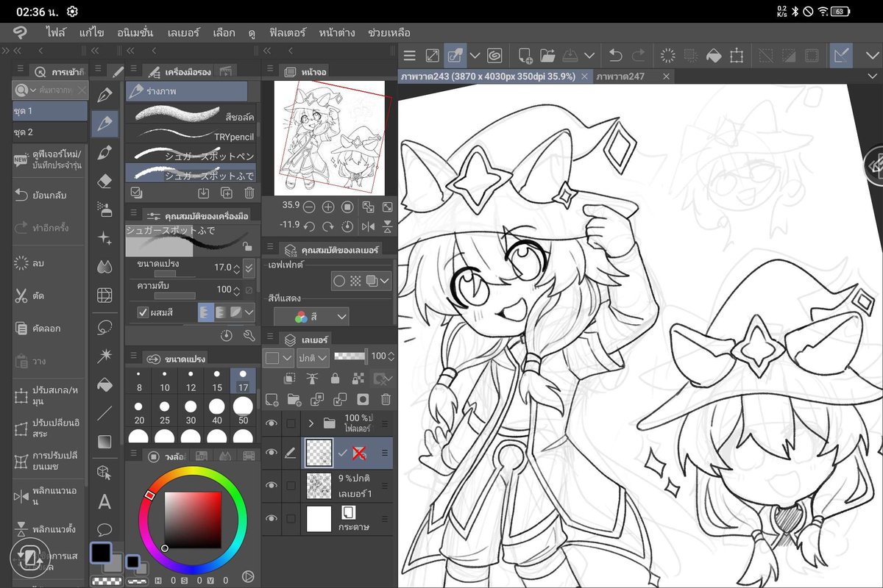The width and height of the screenshot is (883, 588).
Task: Click flip horizontal icon in navigator
Action: [369, 227]
